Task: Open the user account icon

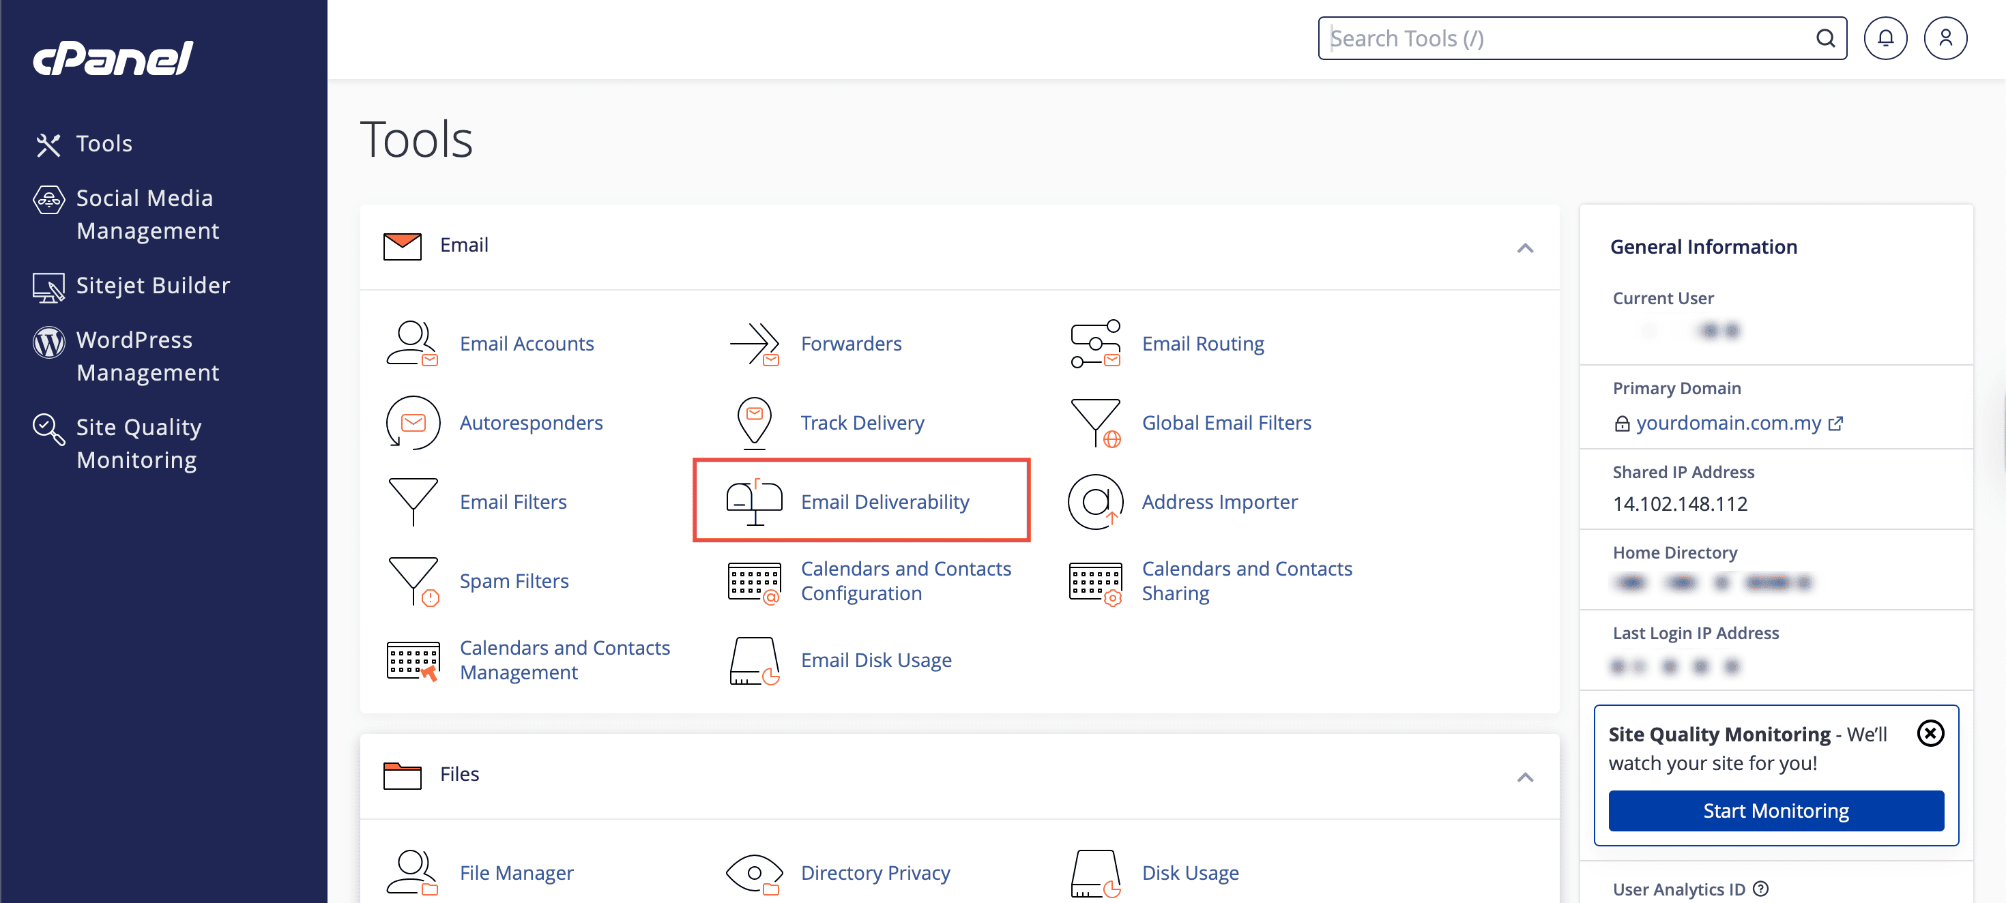Action: click(1945, 38)
